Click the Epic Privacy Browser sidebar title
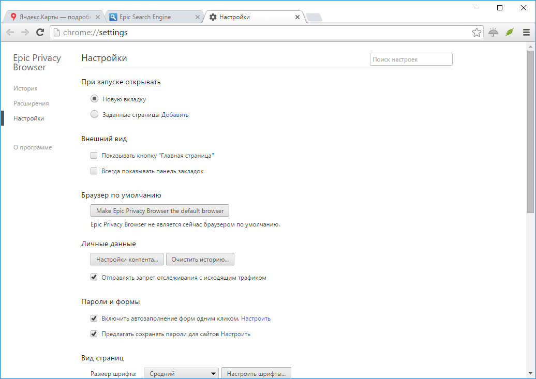This screenshot has height=379, width=536. (x=37, y=63)
